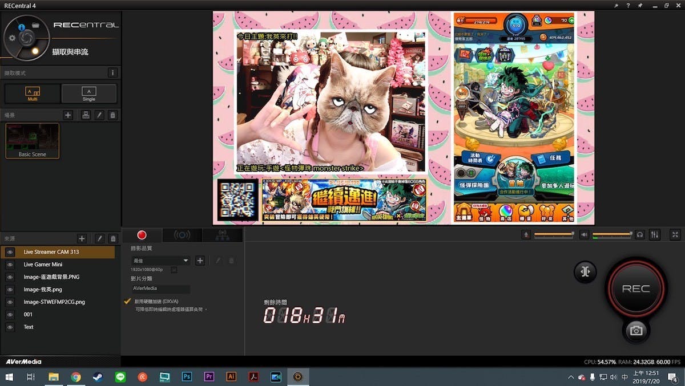Viewport: 685px width, 386px height.
Task: Add a new scene with the plus icon
Action: (x=68, y=115)
